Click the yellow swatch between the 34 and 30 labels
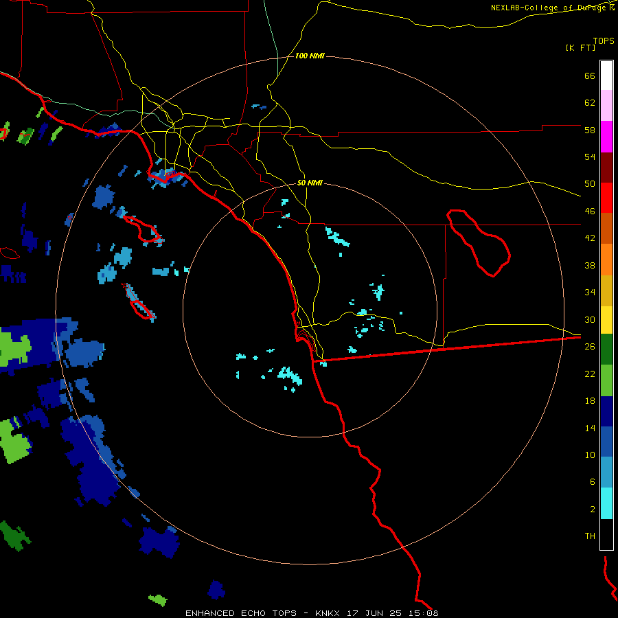This screenshot has width=618, height=618. tap(606, 320)
